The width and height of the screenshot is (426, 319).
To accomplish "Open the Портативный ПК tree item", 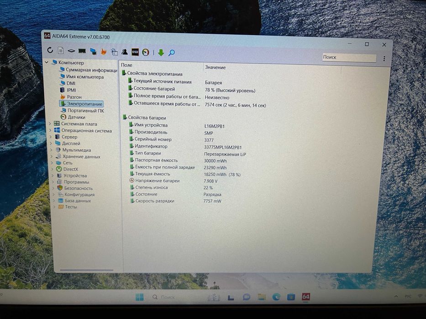I will [82, 110].
